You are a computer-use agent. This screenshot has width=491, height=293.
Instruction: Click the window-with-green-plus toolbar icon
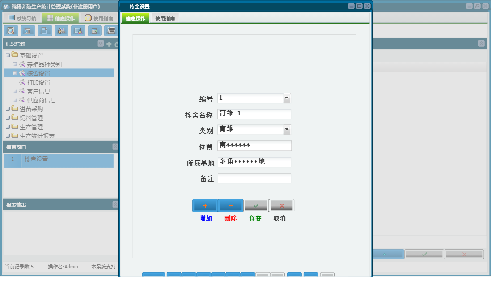point(94,31)
